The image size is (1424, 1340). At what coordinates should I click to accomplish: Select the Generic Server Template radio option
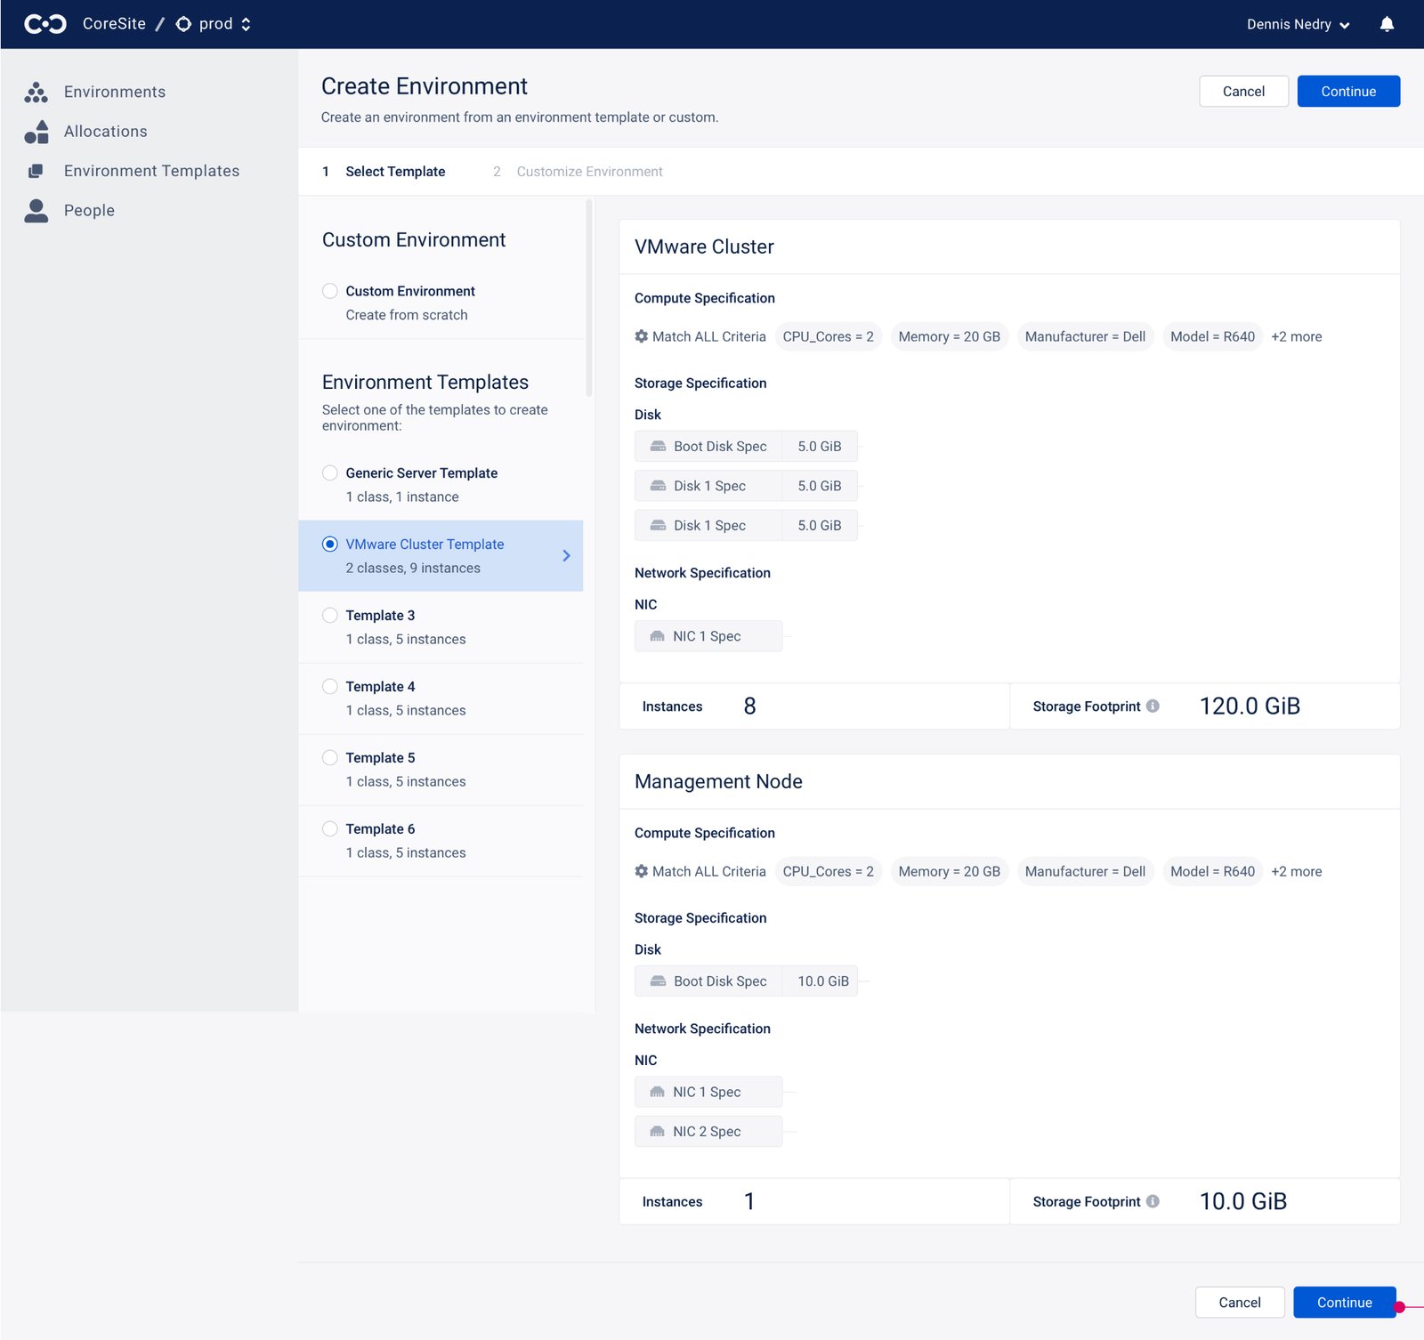click(x=330, y=473)
